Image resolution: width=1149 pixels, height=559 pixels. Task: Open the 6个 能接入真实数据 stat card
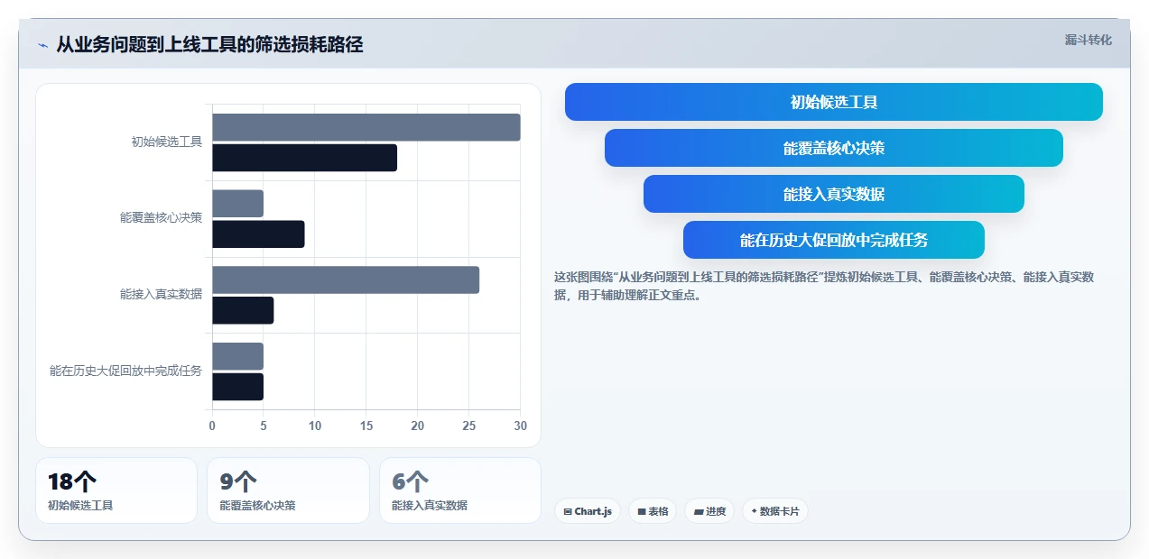click(x=460, y=490)
